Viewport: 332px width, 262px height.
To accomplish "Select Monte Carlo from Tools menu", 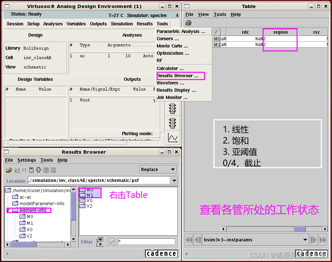I will coord(184,46).
